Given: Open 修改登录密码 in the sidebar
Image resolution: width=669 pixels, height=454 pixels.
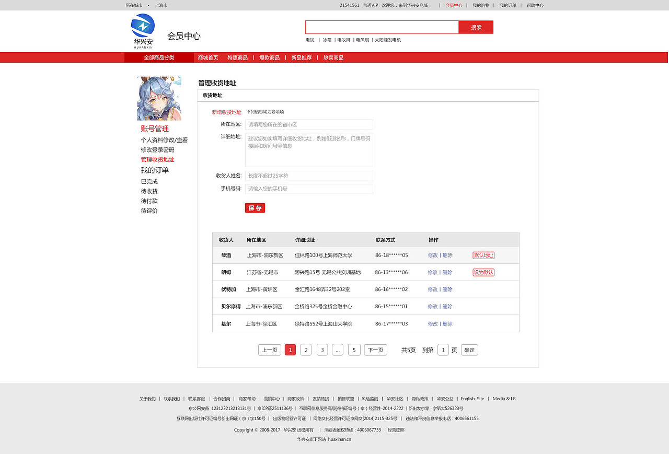Looking at the screenshot, I should [x=157, y=149].
